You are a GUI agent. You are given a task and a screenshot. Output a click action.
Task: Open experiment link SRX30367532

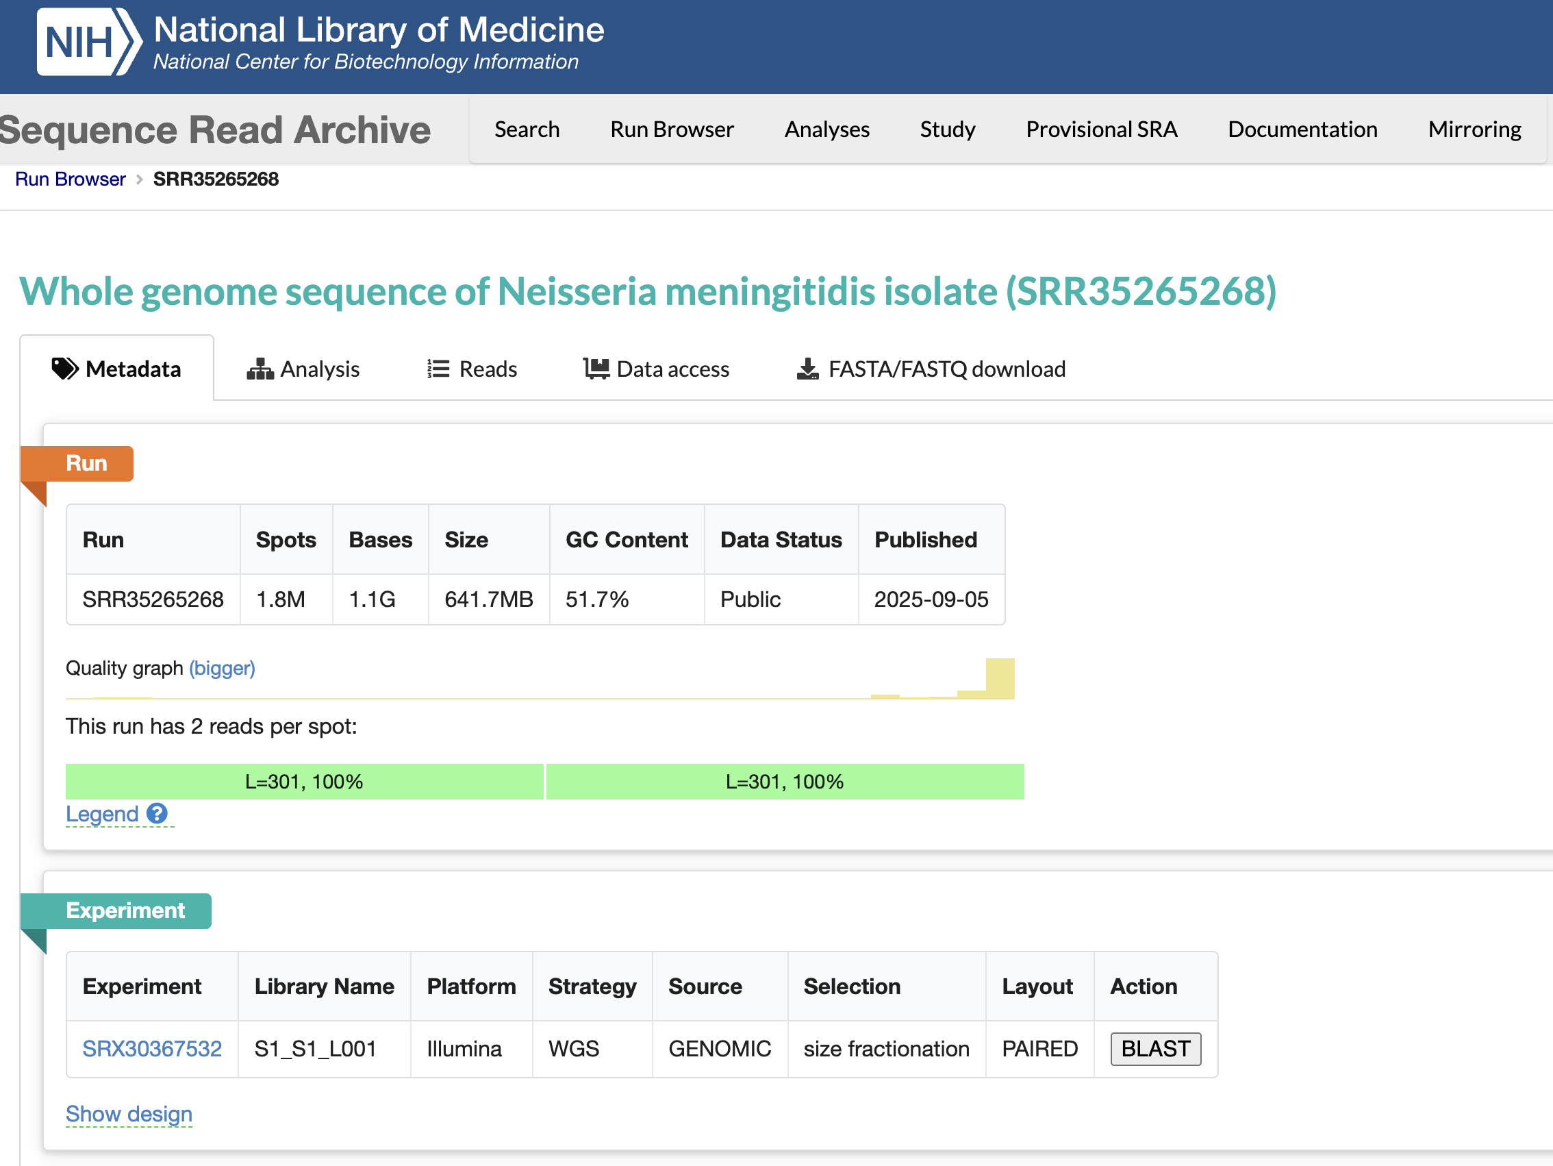(x=151, y=1049)
